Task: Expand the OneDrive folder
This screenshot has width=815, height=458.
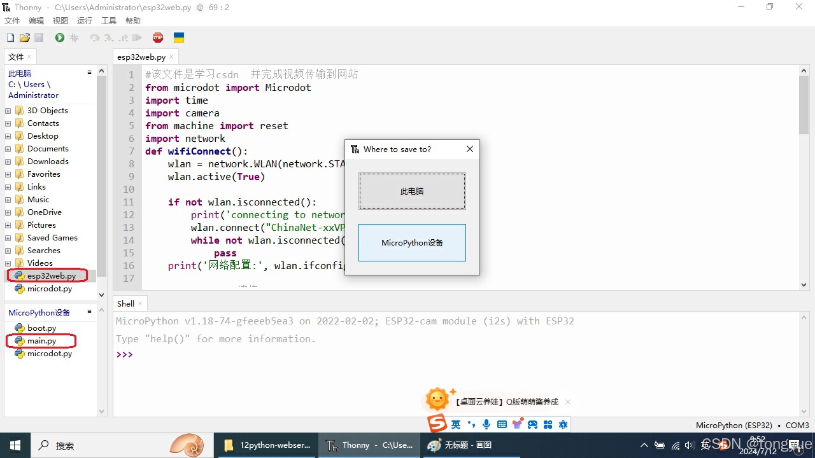Action: click(8, 212)
